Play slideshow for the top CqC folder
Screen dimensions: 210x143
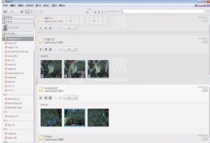pos(41,28)
